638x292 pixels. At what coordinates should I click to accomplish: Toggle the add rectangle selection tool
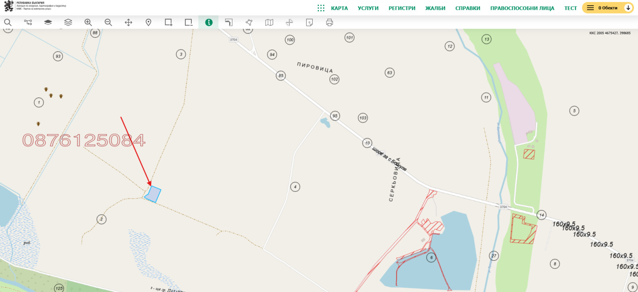pos(169,22)
